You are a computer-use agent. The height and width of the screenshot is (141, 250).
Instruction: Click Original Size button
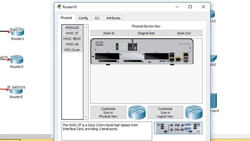point(146,33)
